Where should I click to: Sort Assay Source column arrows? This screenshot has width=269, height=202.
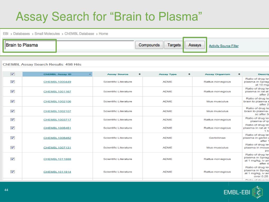[140, 74]
